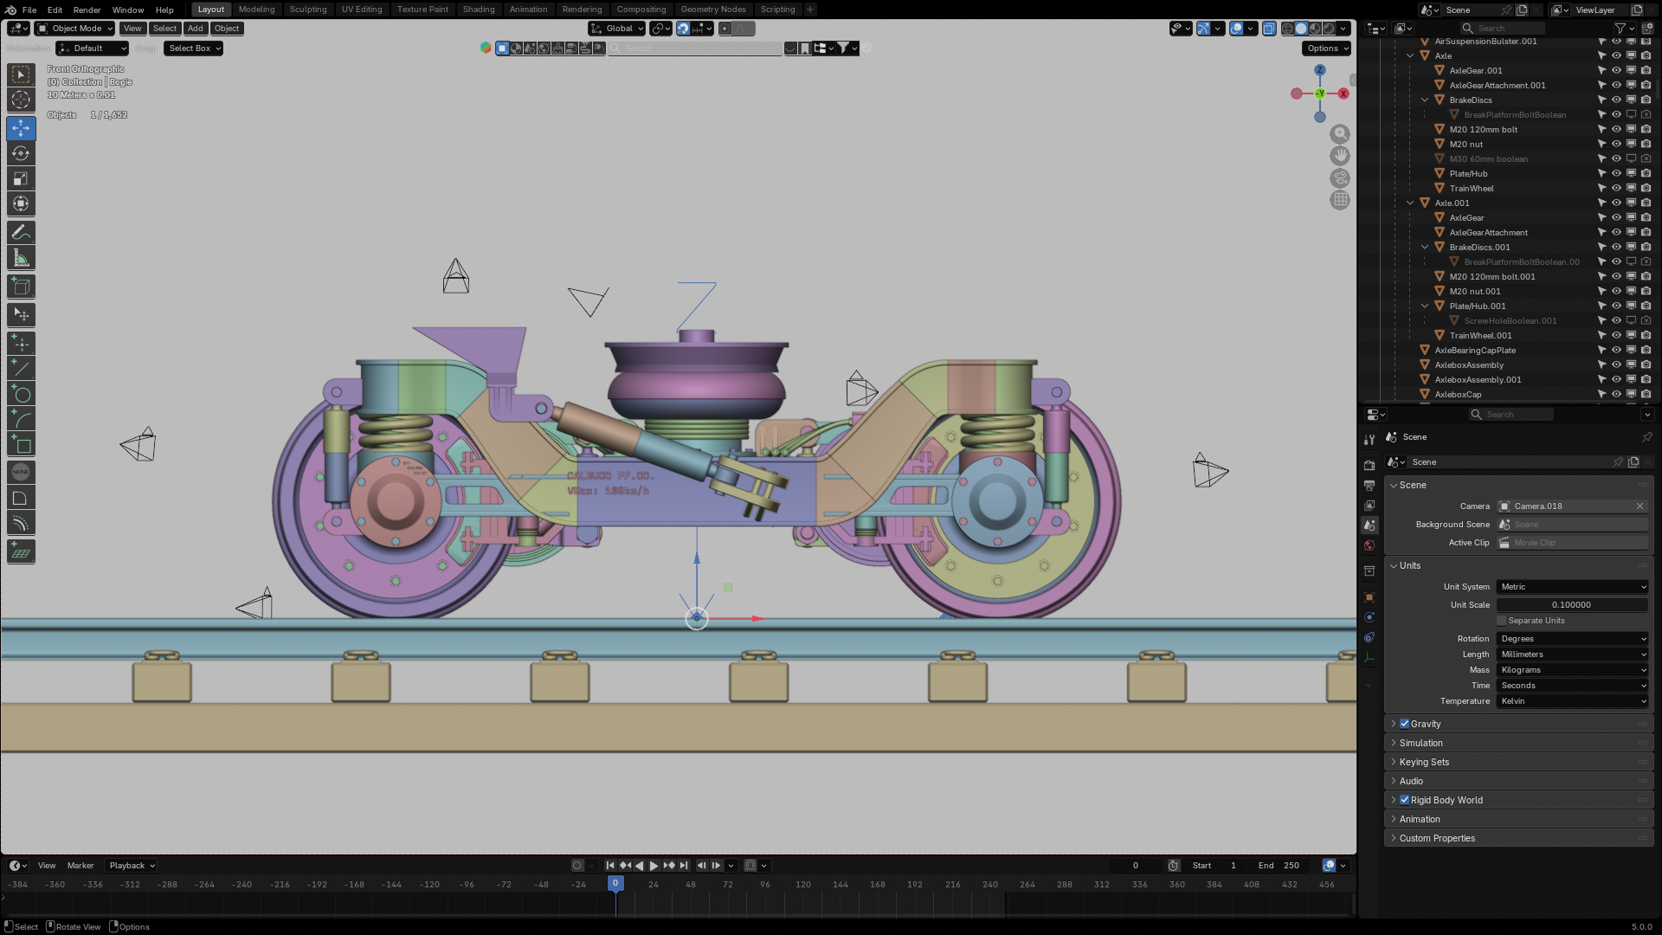
Task: Click the current frame playhead marker
Action: click(615, 884)
